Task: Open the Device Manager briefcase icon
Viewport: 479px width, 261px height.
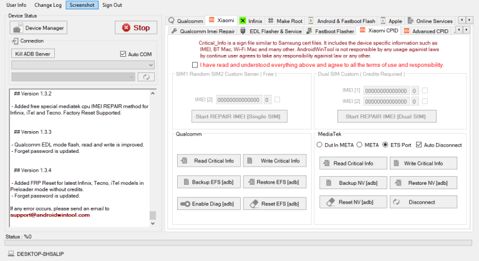Action: [17, 28]
